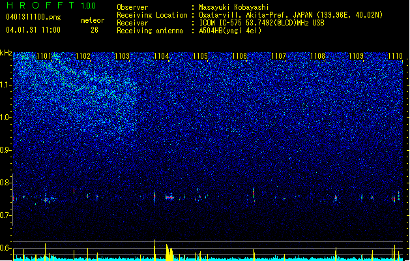
Task: Select Ogata-vill. Akita-Pref. JAPAN location text
Action: (291, 15)
